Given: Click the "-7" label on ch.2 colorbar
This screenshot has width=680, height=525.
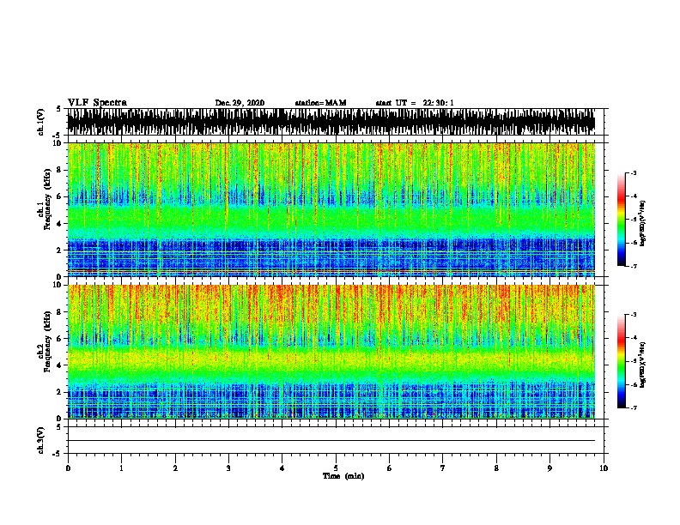Looking at the screenshot, I should 633,408.
